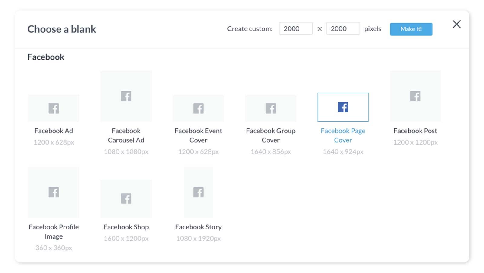Click the Facebook Post label

pyautogui.click(x=415, y=131)
